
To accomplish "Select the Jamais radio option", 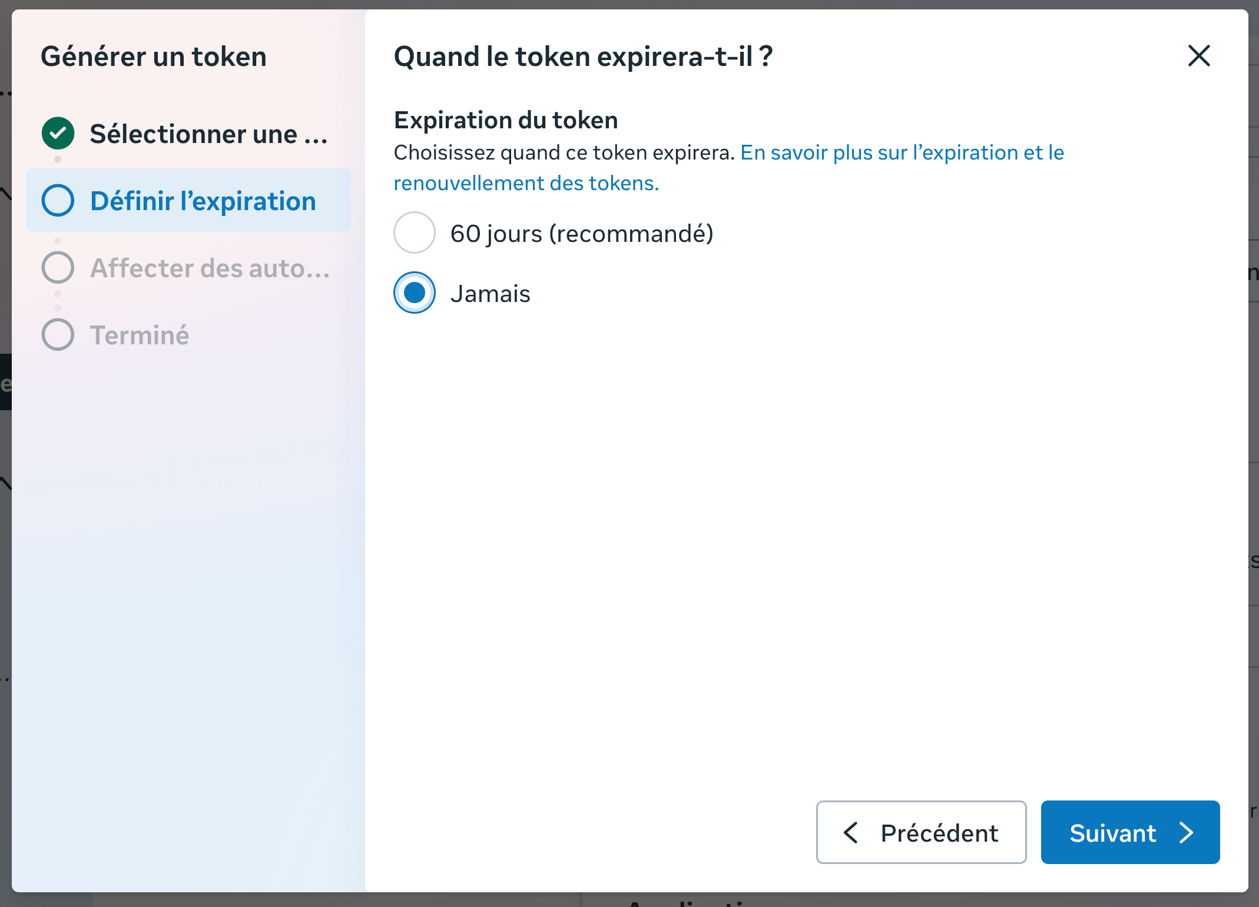I will click(415, 293).
